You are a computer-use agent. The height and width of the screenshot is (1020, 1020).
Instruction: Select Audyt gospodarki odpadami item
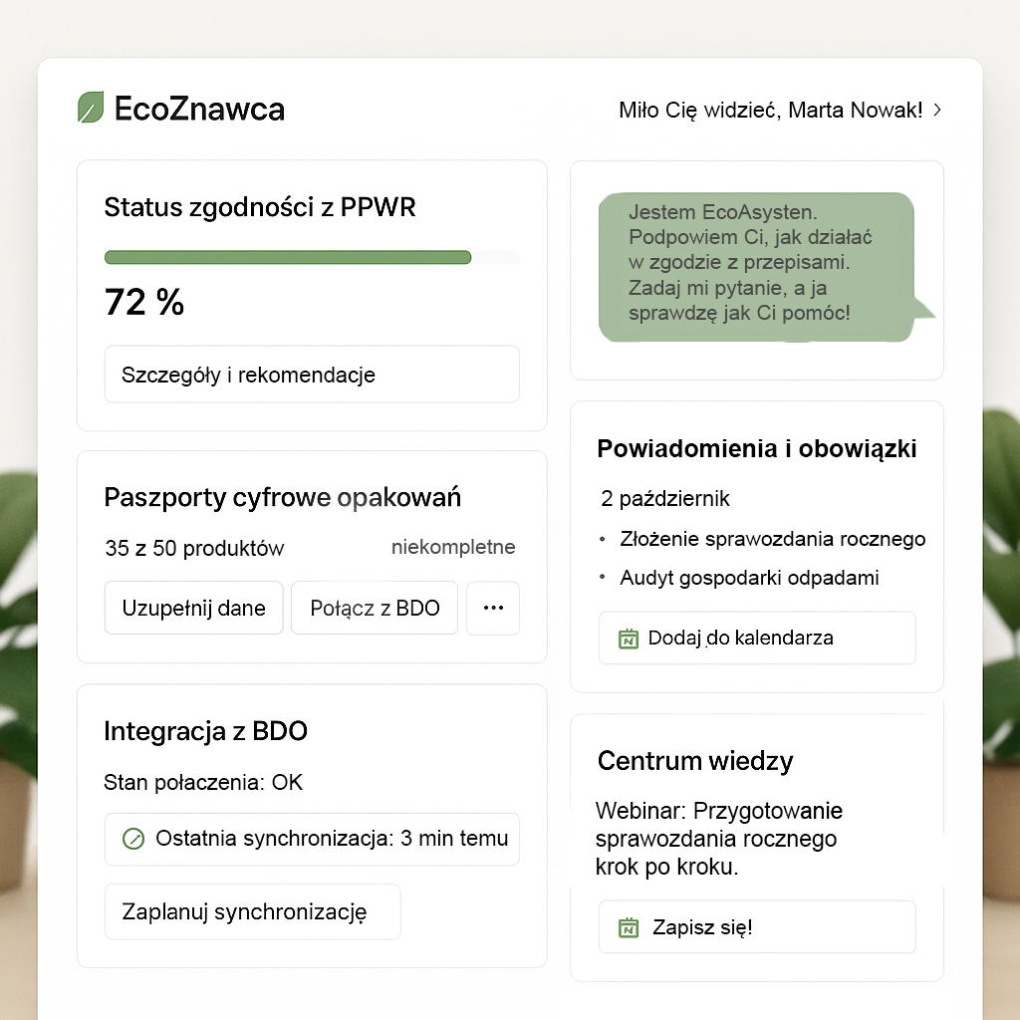(749, 578)
